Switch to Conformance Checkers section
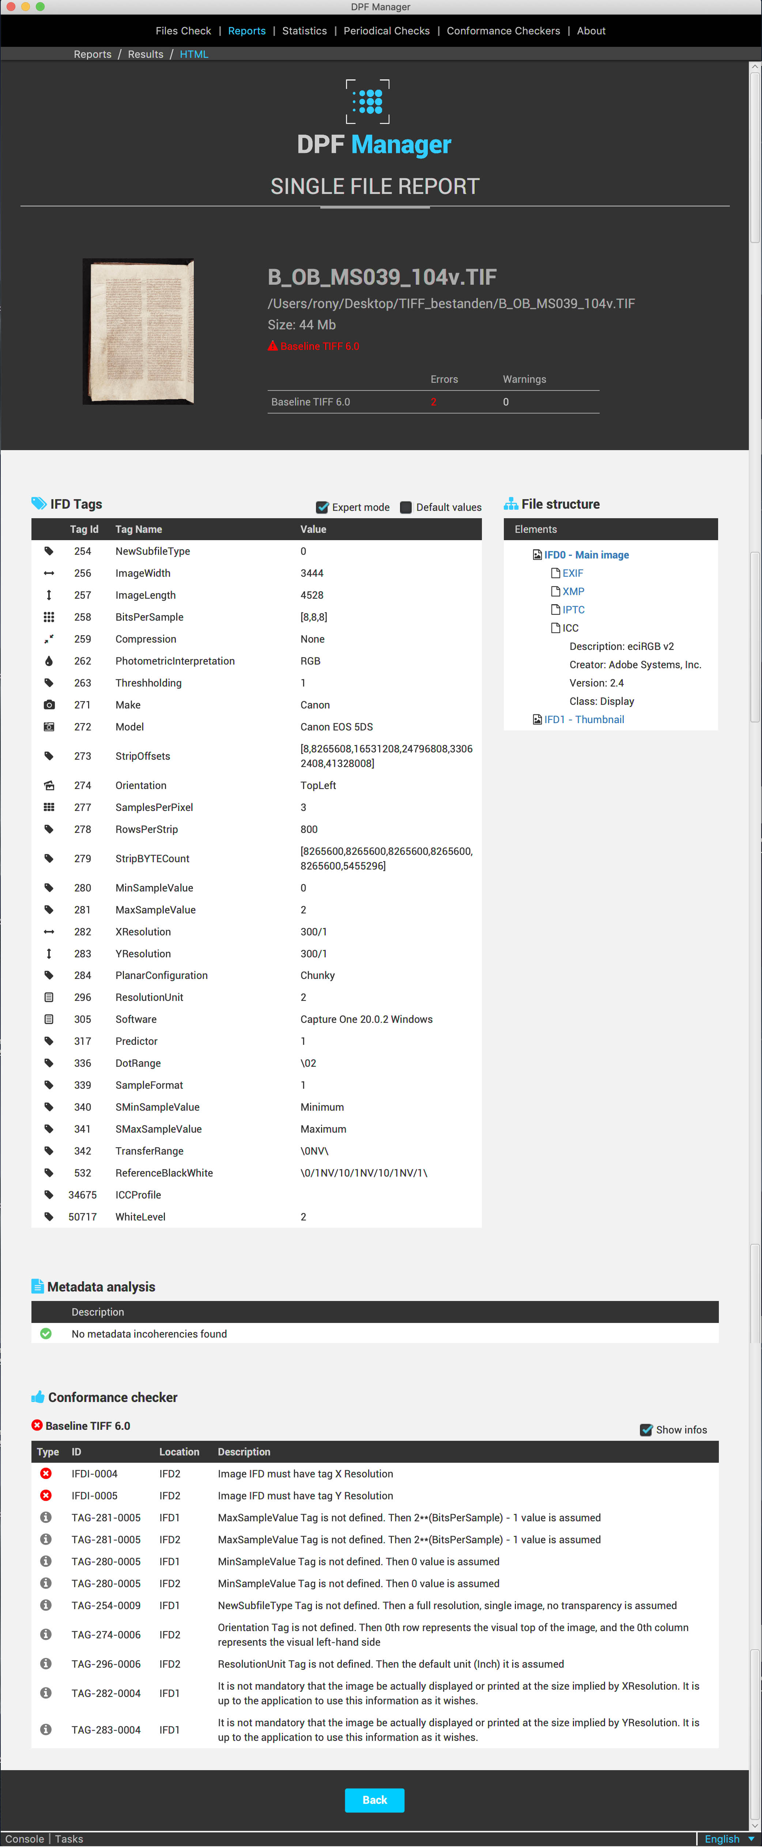Viewport: 762px width, 1847px height. point(503,31)
